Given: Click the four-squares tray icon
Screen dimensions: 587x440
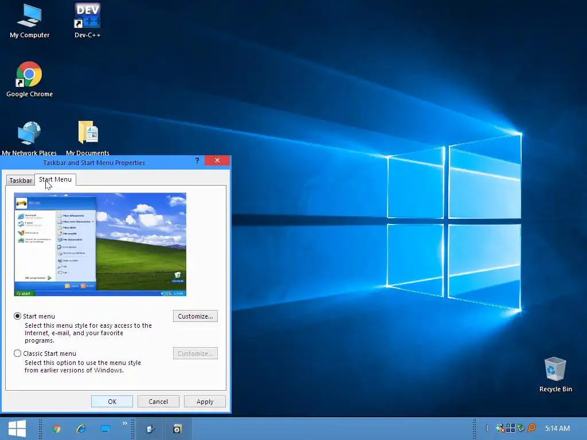Looking at the screenshot, I should [x=510, y=428].
